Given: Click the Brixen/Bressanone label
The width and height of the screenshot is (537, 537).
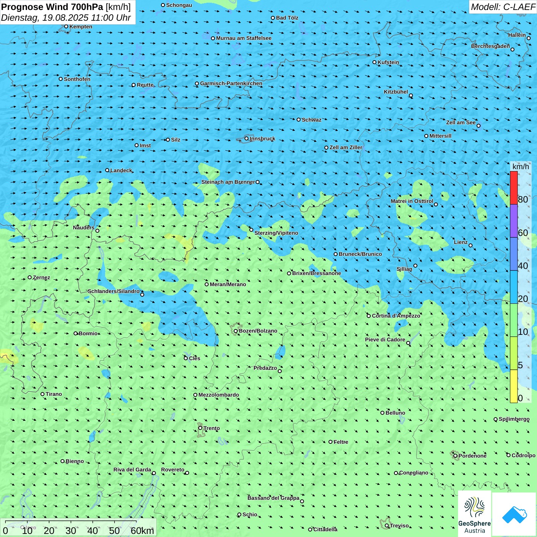Looking at the screenshot, I should point(316,273).
